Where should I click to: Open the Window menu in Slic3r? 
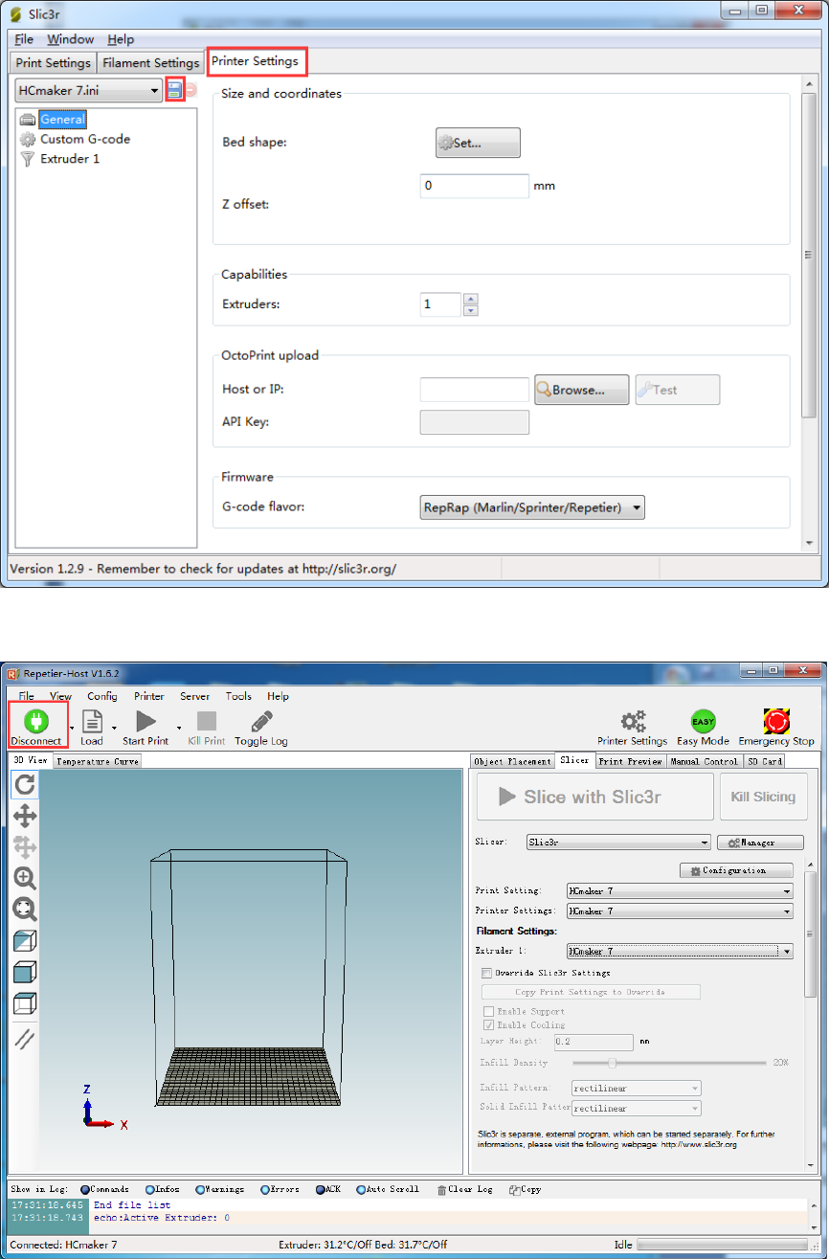(x=71, y=39)
